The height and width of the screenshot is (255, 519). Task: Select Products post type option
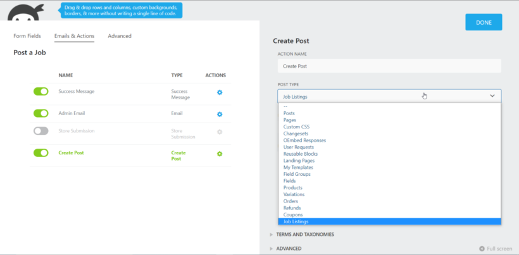(x=390, y=187)
